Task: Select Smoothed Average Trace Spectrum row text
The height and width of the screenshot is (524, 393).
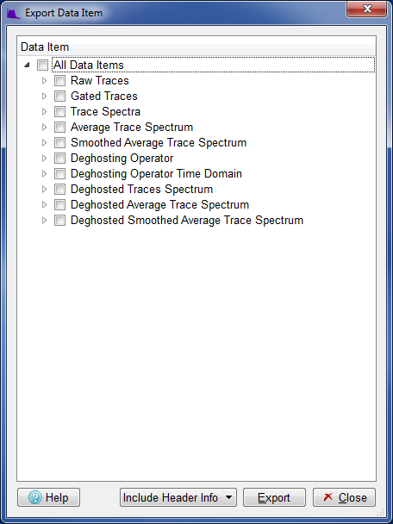Action: coord(159,143)
